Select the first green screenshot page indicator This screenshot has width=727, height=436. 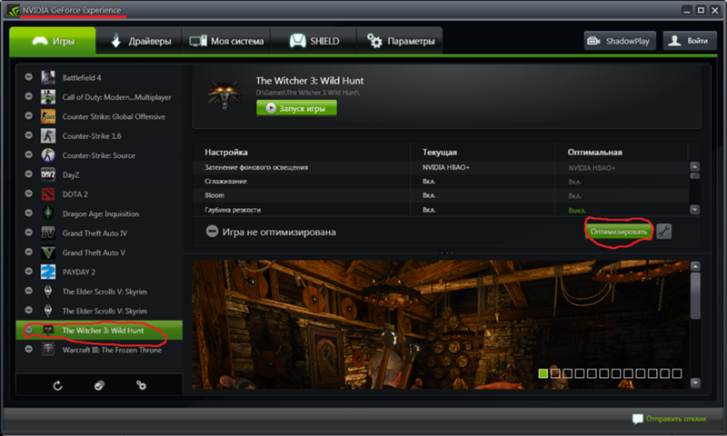(543, 373)
